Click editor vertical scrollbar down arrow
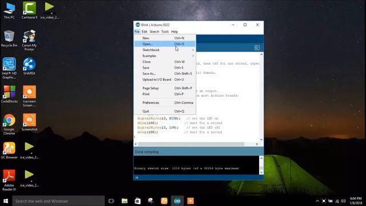 coord(261,140)
